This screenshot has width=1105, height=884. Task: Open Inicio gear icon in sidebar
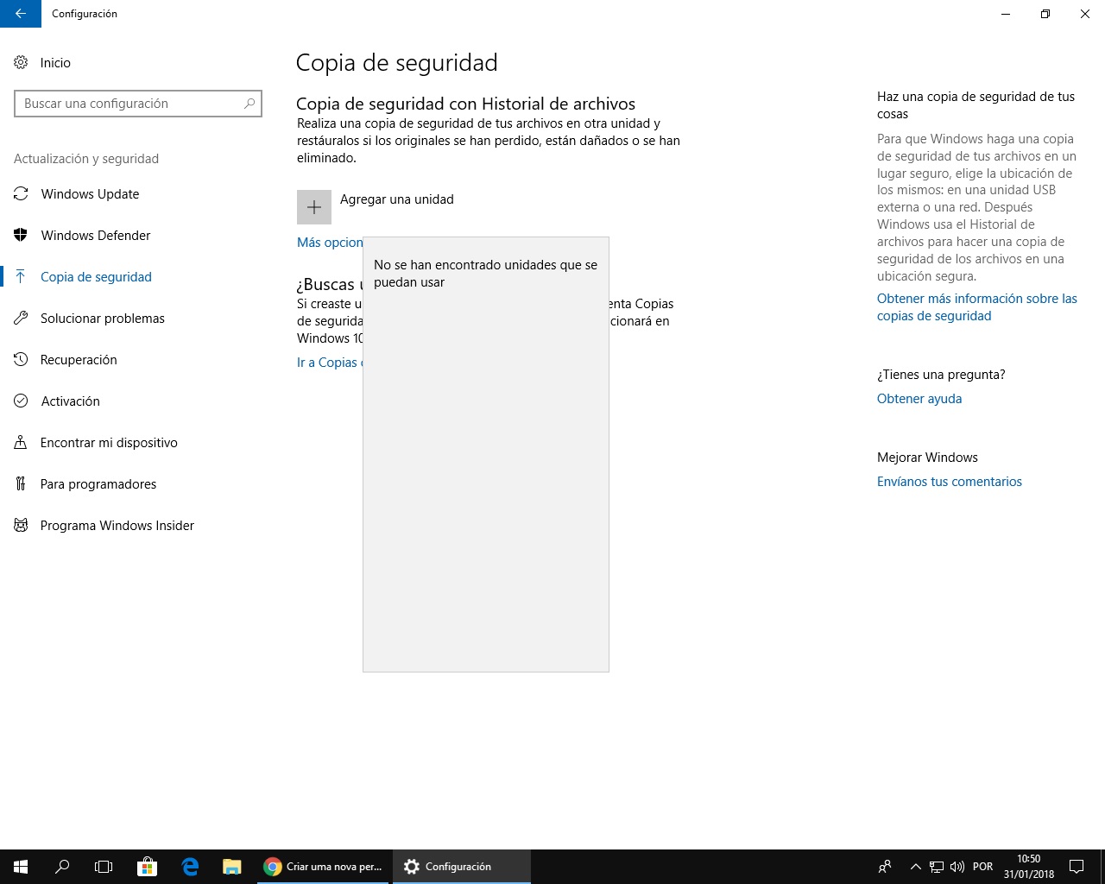click(x=21, y=63)
